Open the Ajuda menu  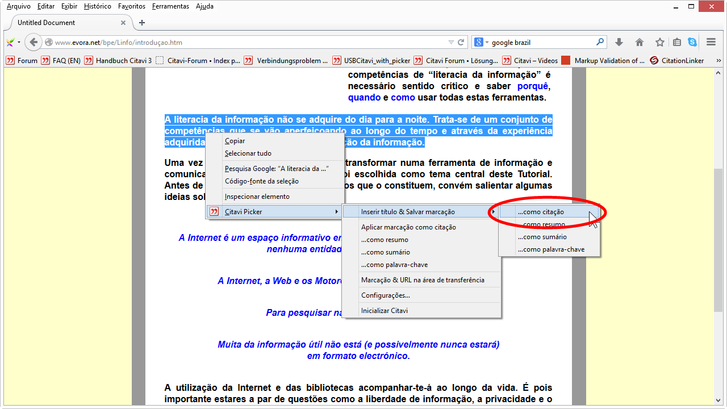coord(204,6)
